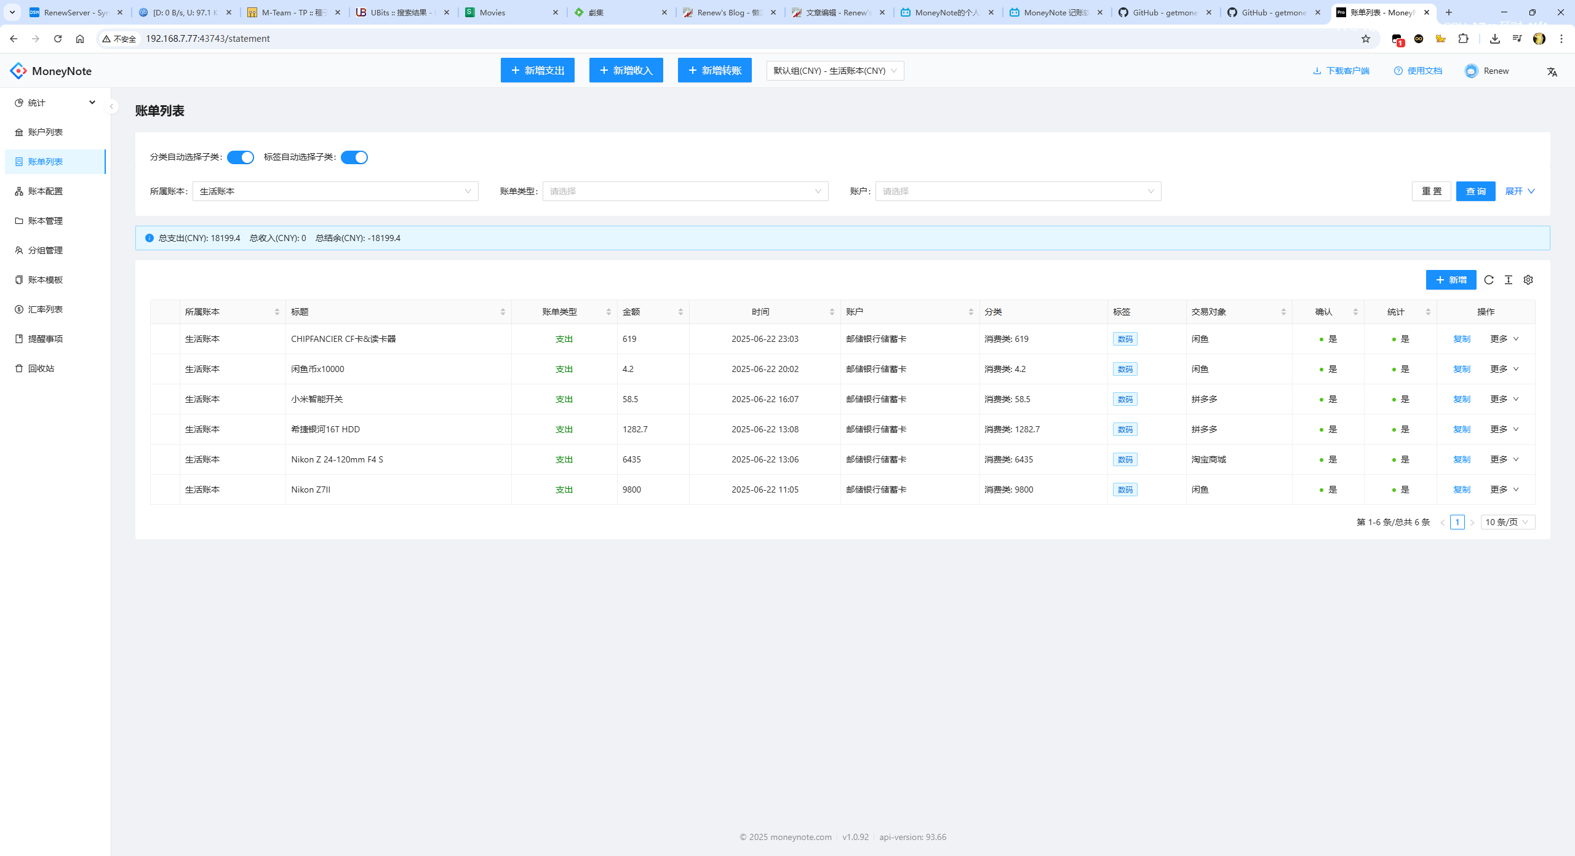Switch to Renew's Blog browser tab
Screen dimensions: 1575x856
(730, 12)
